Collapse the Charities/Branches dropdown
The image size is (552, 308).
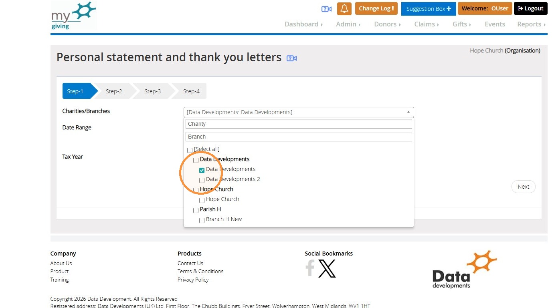pos(299,112)
